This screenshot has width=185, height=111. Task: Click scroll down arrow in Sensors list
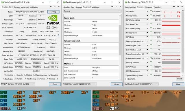tap(183, 75)
